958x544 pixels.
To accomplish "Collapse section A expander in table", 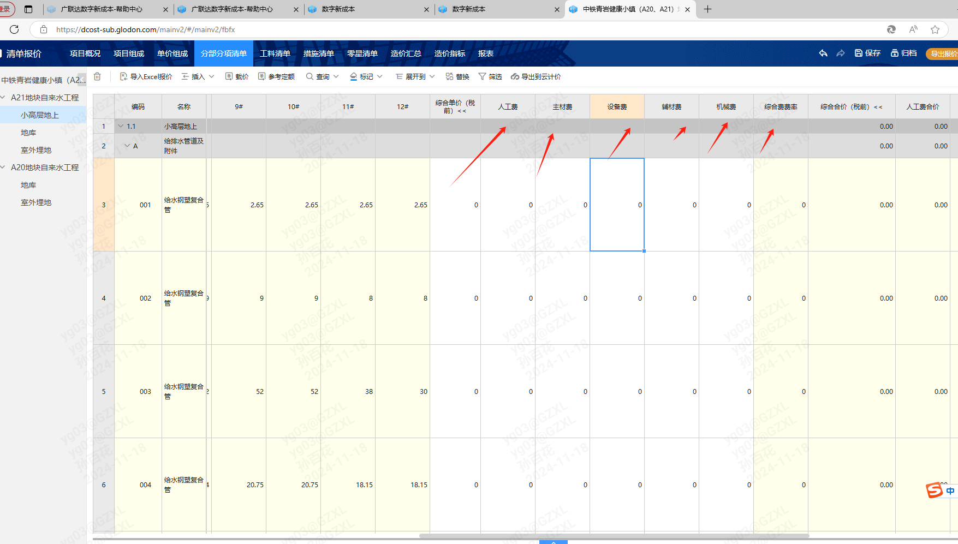I will coord(127,146).
